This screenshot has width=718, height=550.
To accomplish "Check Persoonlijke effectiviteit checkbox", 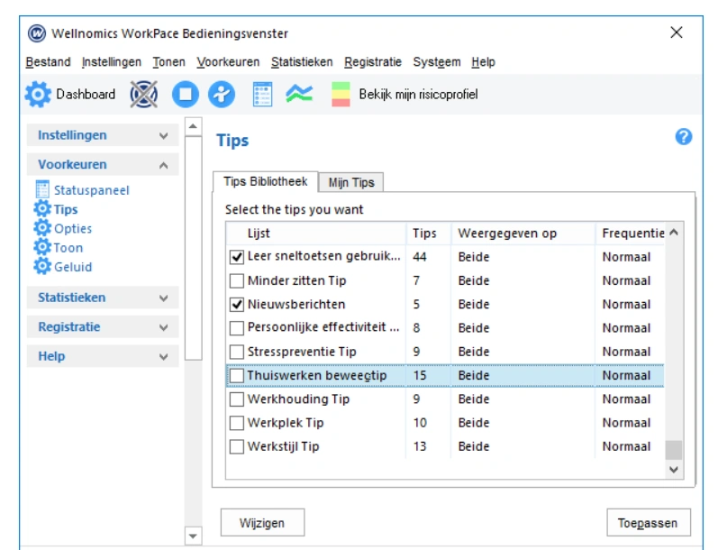I will pyautogui.click(x=237, y=328).
